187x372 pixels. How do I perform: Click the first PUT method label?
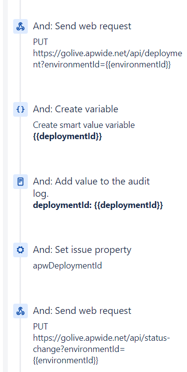(x=41, y=42)
